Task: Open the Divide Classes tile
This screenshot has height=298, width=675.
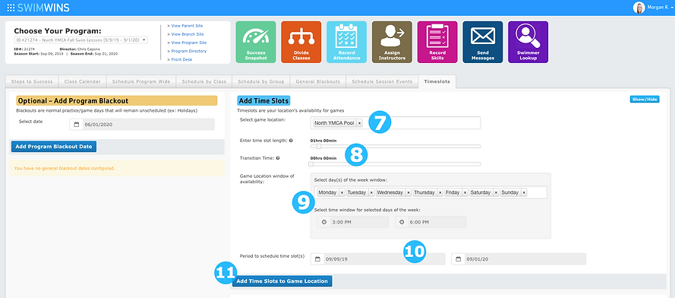Action: pos(301,43)
